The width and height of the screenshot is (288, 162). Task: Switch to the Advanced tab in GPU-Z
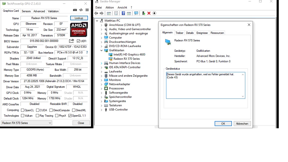(x=39, y=11)
